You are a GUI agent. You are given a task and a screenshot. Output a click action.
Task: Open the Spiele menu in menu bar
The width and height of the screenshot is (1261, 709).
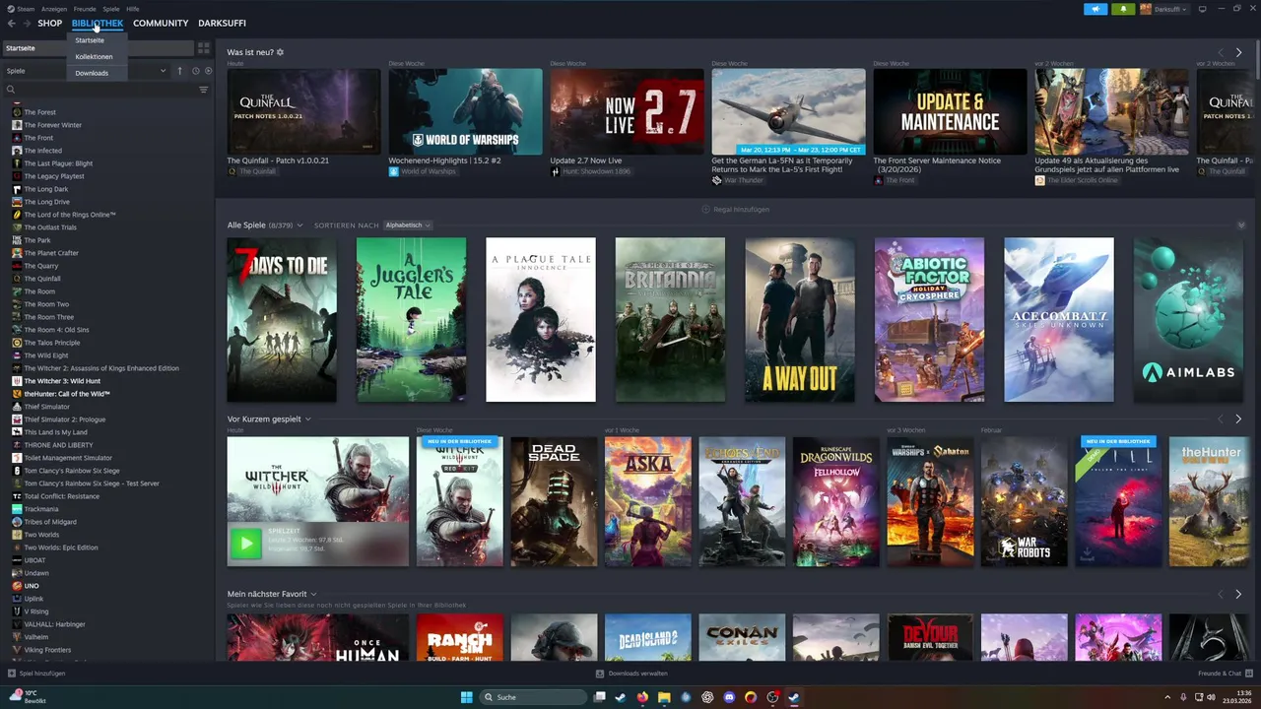pyautogui.click(x=111, y=9)
